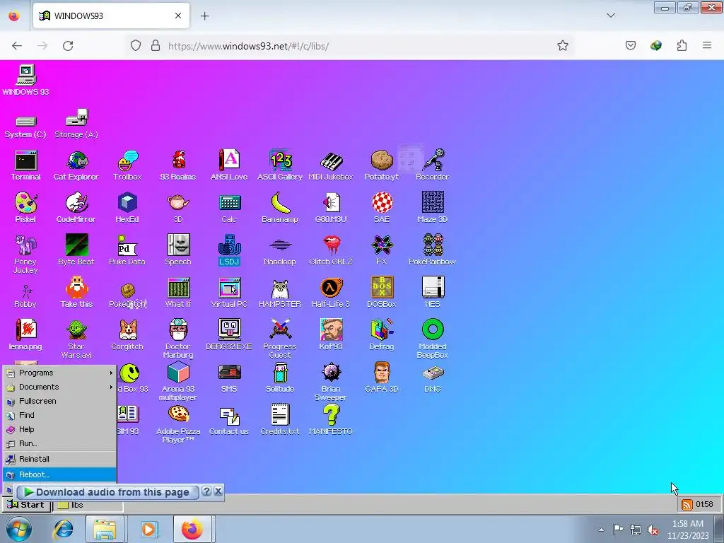Launch HAMPSTER icon
The width and height of the screenshot is (724, 543).
(280, 292)
